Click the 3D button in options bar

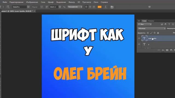click(149, 7)
